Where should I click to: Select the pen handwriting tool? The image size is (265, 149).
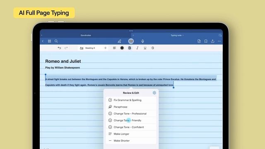pos(119,41)
